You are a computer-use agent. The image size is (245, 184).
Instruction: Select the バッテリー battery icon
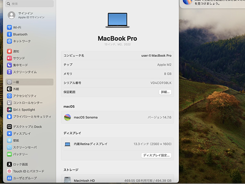(9, 154)
